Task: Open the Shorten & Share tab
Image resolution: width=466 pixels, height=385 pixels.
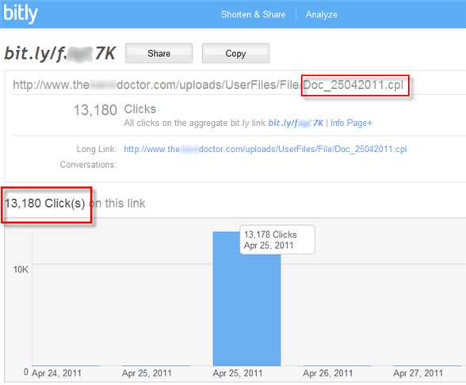Action: [x=253, y=14]
